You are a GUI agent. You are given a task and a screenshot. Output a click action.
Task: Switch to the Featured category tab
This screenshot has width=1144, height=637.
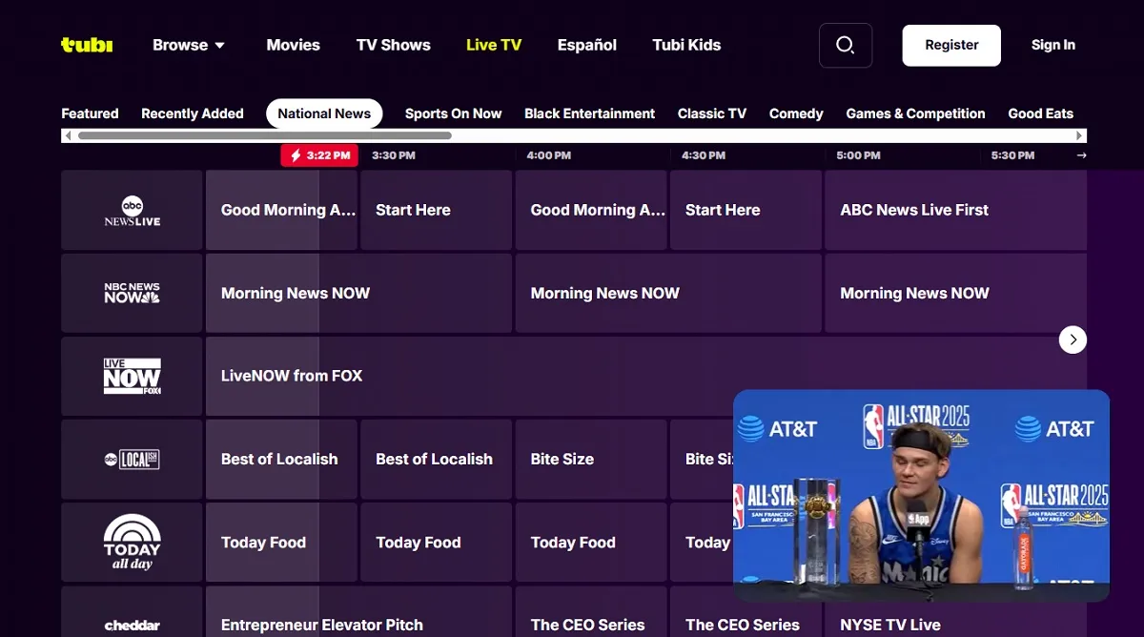click(90, 113)
